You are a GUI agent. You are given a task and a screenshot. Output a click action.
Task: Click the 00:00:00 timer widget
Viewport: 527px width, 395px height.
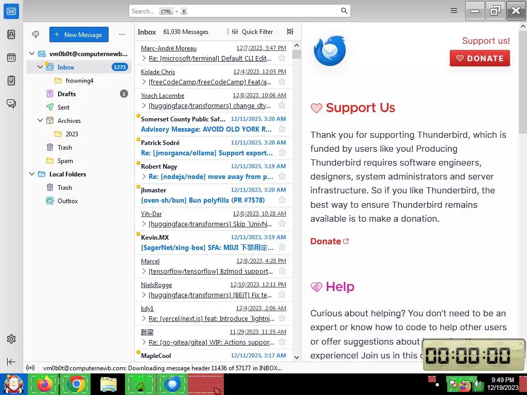tap(474, 355)
